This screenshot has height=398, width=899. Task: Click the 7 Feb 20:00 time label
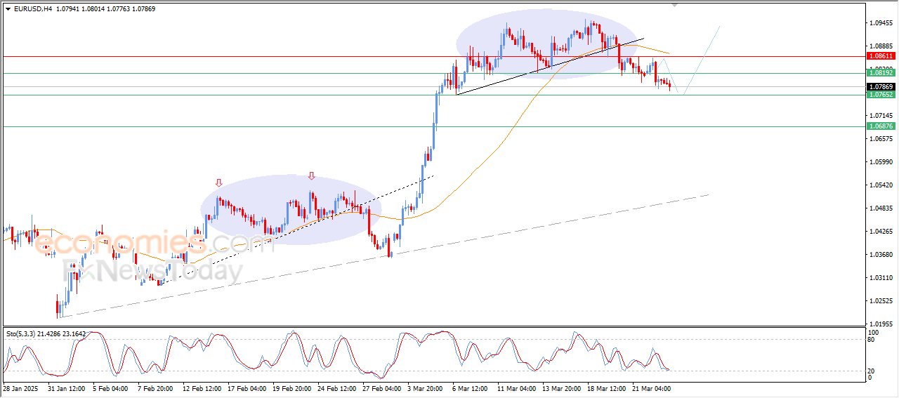pos(157,387)
